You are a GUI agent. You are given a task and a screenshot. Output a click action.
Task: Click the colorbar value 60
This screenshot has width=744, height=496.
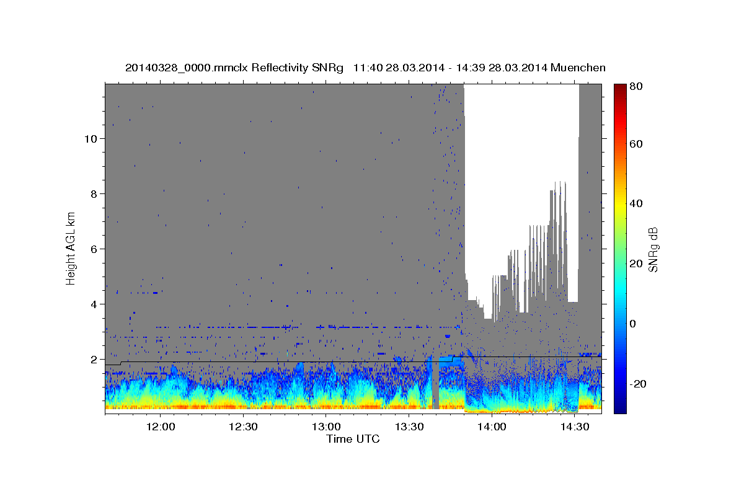637,144
